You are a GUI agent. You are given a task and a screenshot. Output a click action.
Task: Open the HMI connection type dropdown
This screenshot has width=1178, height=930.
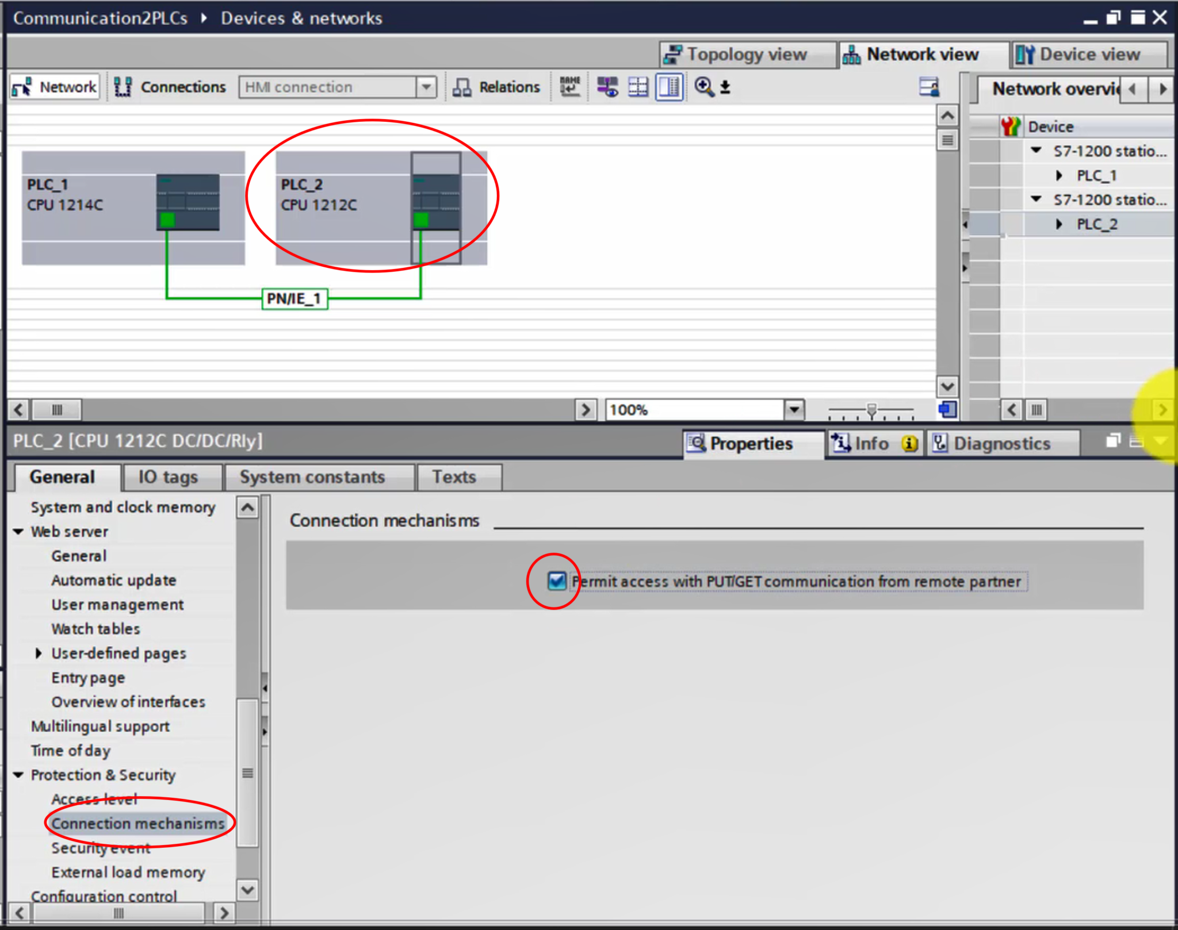[x=426, y=87]
